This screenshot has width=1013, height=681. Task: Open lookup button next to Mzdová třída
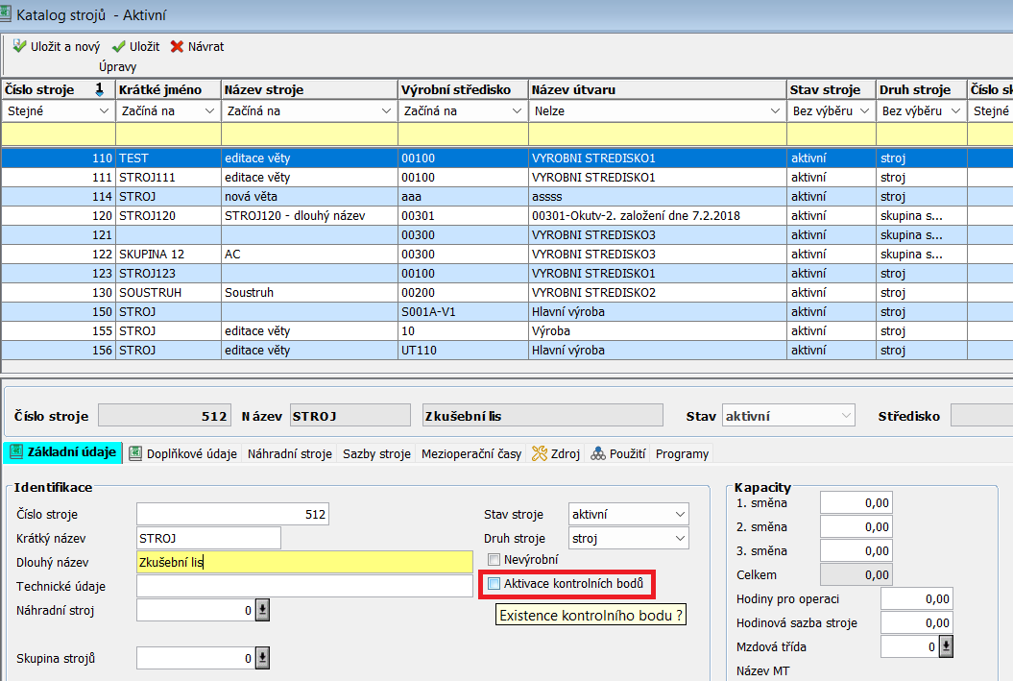944,647
